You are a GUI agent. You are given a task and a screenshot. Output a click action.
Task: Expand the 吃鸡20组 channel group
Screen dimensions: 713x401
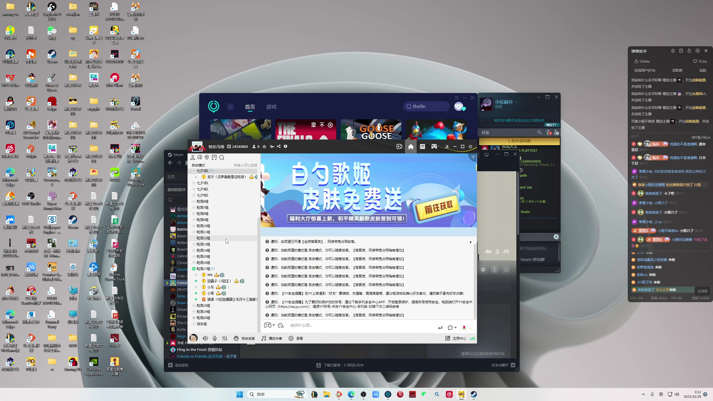coord(194,318)
